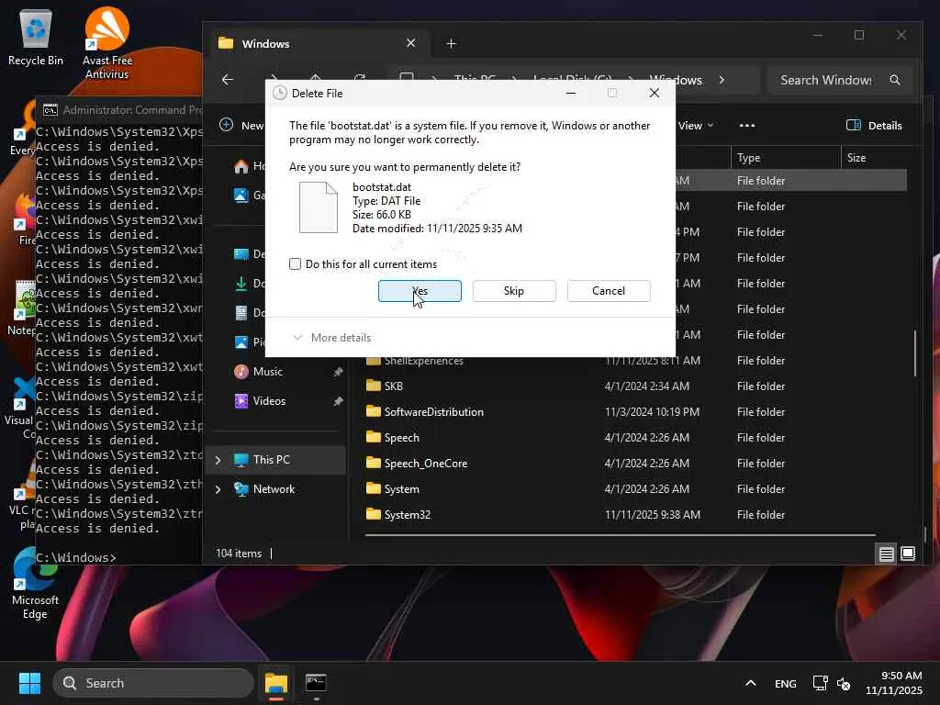Select the System32 folder
The image size is (940, 705).
(x=407, y=515)
